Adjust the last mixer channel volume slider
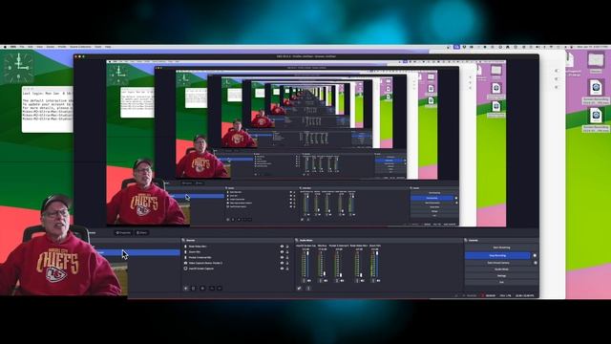 [x=377, y=264]
